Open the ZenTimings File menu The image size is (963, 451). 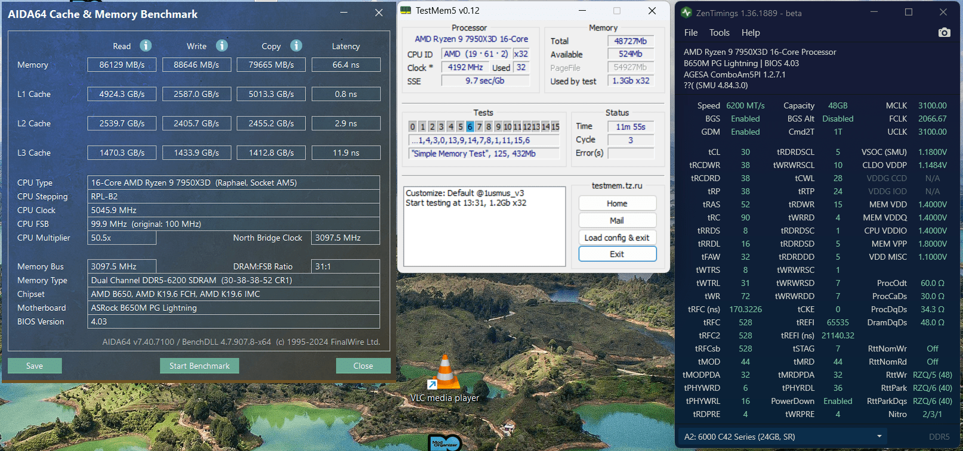(x=691, y=33)
